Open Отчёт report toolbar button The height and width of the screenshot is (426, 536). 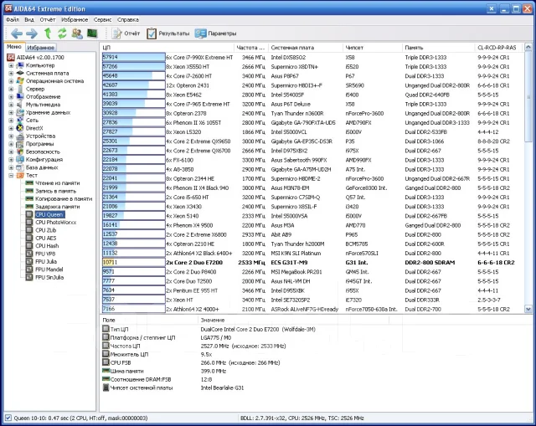(126, 33)
